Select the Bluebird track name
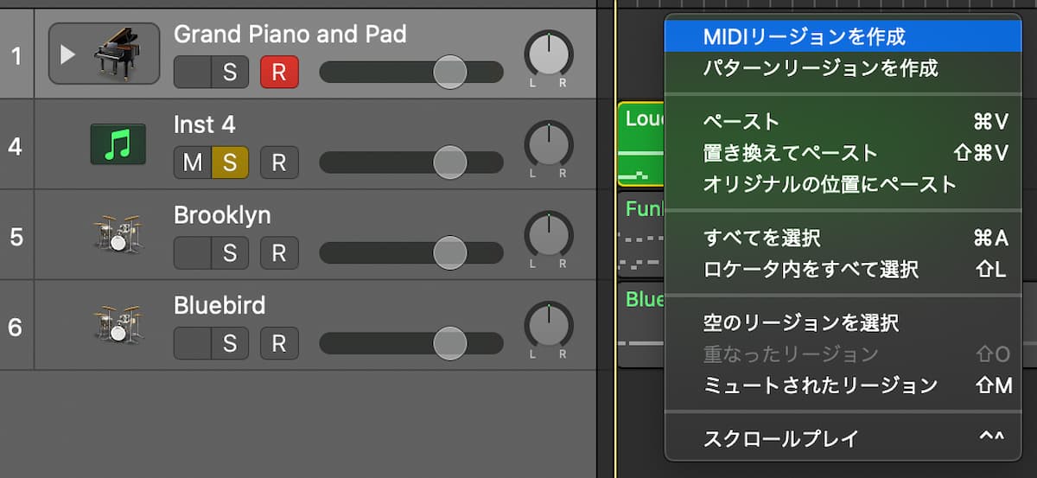Screen dimensions: 1037x478 click(219, 305)
